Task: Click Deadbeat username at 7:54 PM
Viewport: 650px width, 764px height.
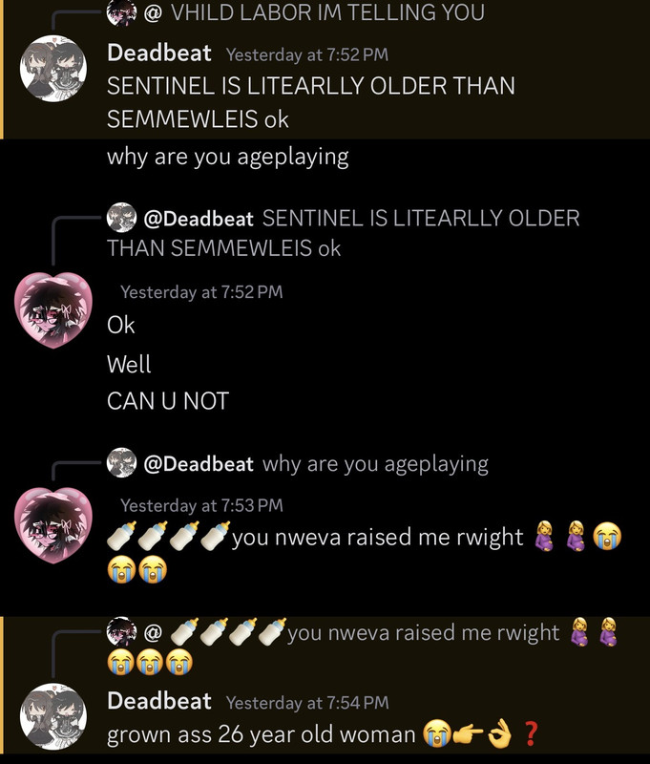Action: (159, 701)
